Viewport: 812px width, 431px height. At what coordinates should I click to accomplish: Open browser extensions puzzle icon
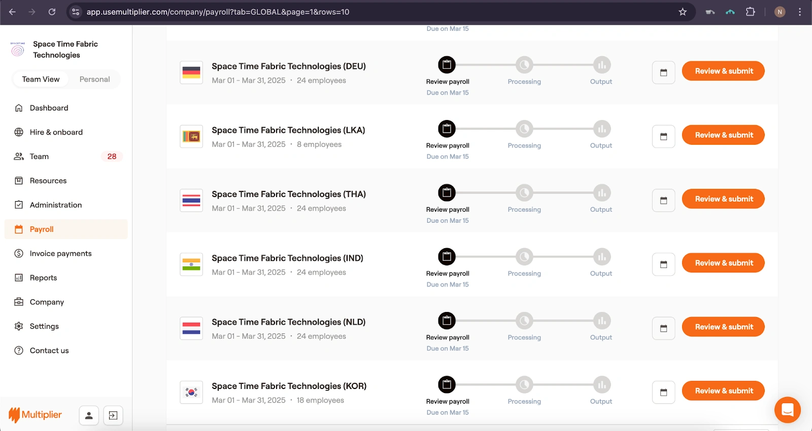tap(750, 12)
